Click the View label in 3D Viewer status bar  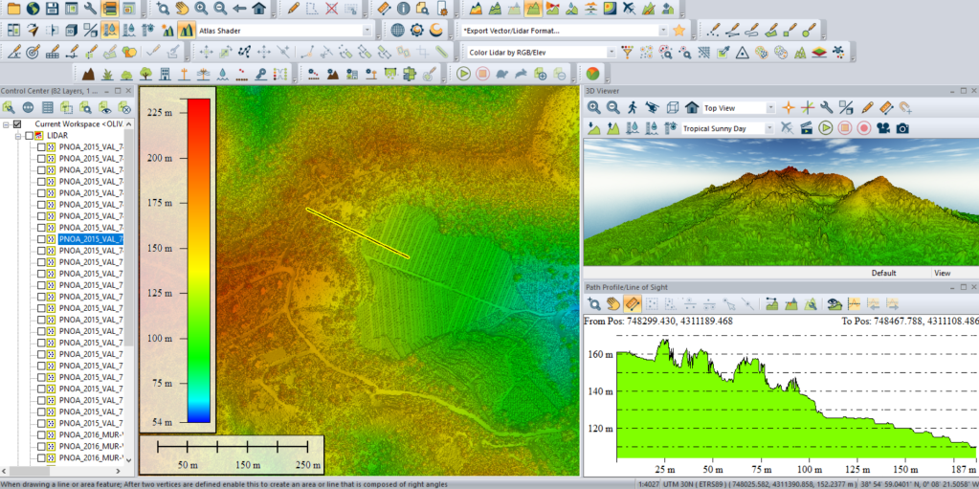coord(942,273)
